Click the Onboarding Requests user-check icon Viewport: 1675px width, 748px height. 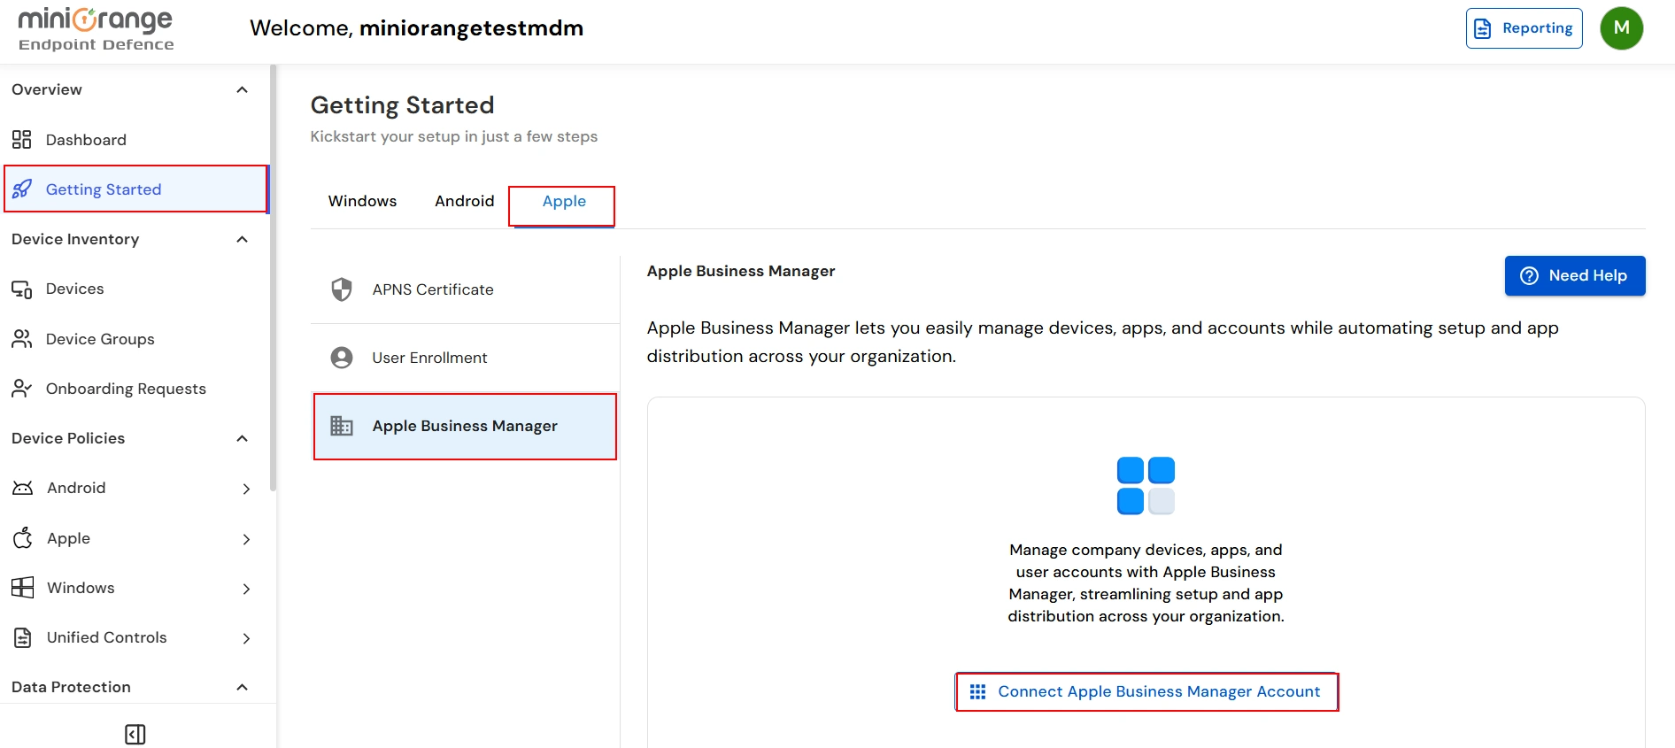(x=22, y=389)
